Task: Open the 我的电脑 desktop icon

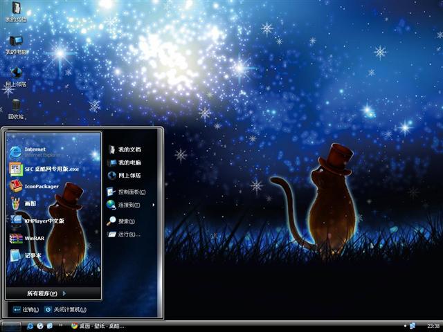Action: coord(16,45)
